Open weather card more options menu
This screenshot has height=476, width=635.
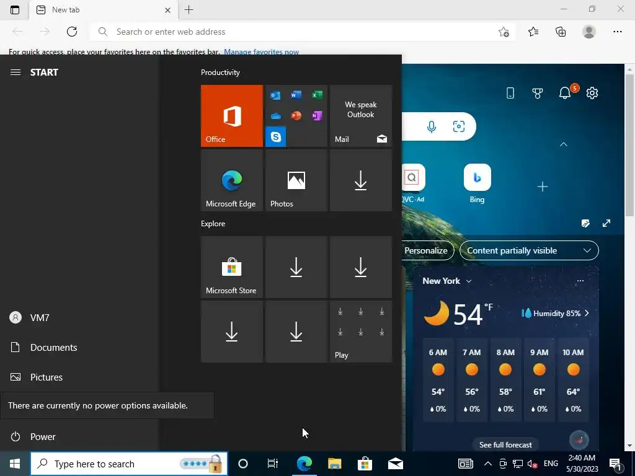coord(580,281)
